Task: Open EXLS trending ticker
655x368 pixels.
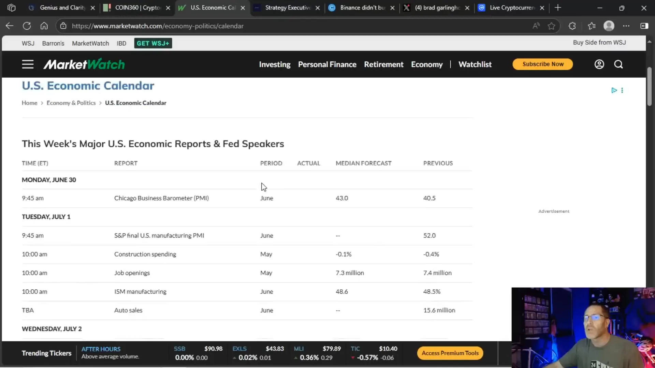Action: (x=258, y=353)
